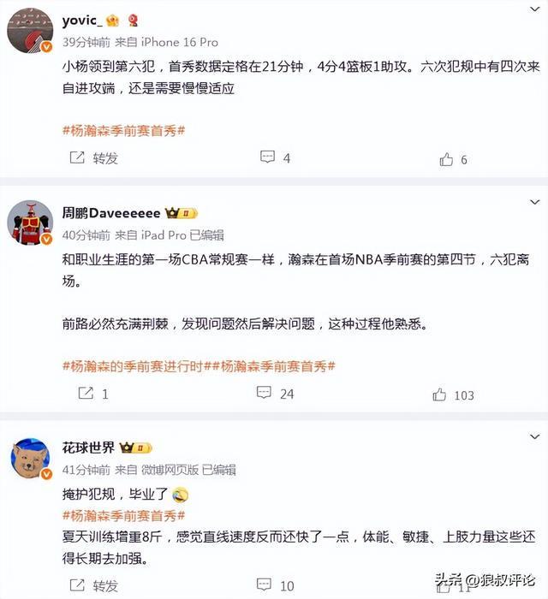Open the 10 comments on 花球世界's post
This screenshot has height=599, width=548.
coord(264,584)
